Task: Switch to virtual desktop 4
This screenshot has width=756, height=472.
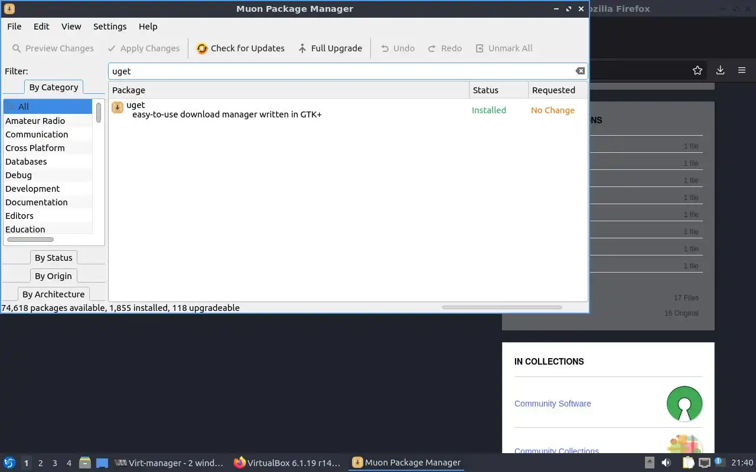Action: 69,463
